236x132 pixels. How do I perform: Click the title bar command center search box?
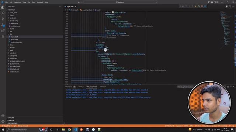tap(121, 2)
